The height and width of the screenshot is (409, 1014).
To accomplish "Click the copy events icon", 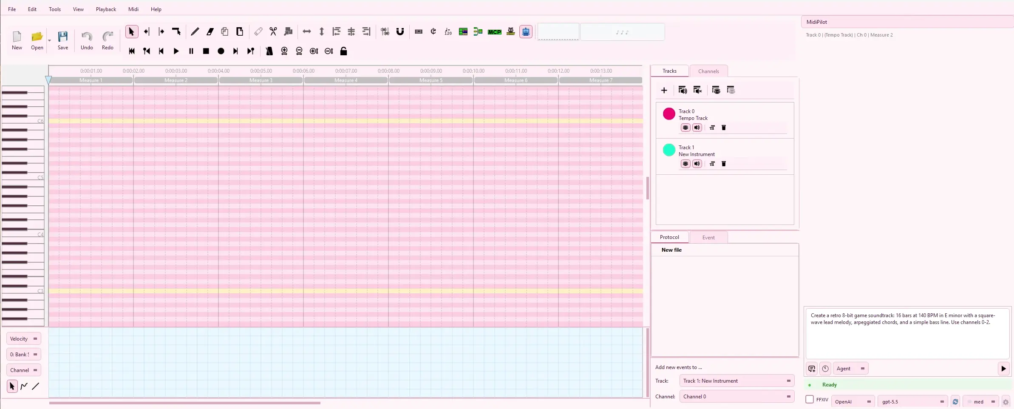I will pos(225,31).
